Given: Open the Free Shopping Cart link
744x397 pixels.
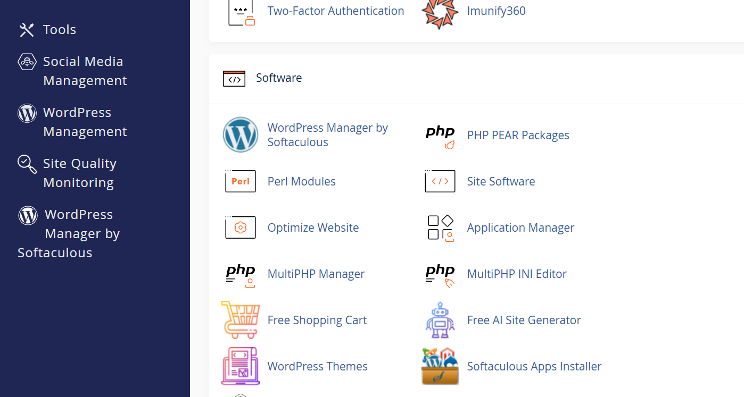Looking at the screenshot, I should click(317, 320).
